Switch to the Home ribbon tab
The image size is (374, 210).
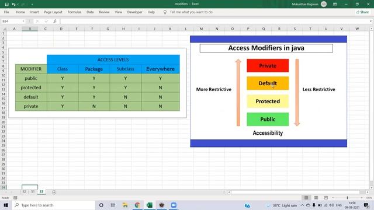20,12
